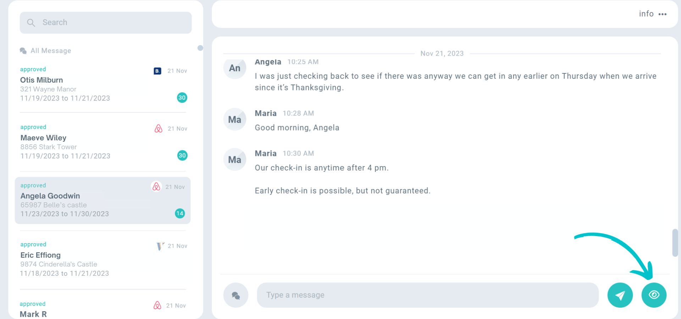681x319 pixels.
Task: Click unread badge 14 on Angela Goodwin
Action: (x=180, y=213)
